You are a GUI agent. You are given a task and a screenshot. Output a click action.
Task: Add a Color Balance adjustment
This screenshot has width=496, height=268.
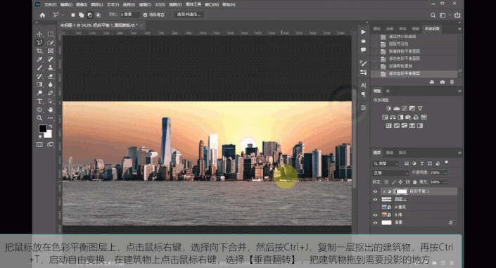click(x=393, y=117)
